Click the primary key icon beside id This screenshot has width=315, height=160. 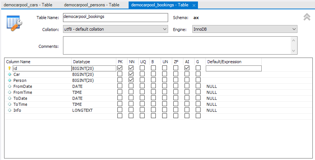point(10,68)
